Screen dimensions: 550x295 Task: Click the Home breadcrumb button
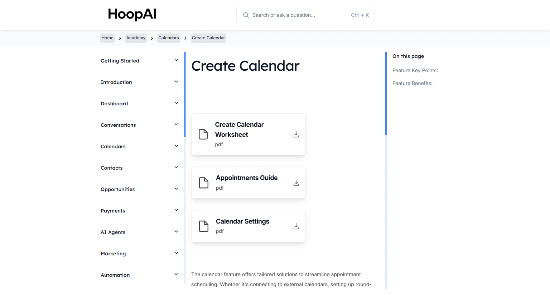click(107, 38)
